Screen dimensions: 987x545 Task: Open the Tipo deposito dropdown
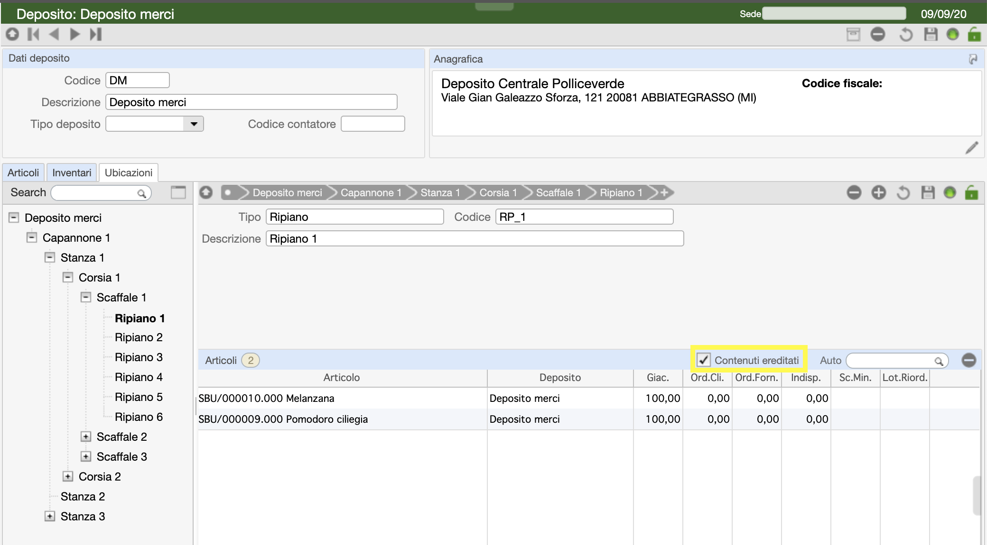tap(194, 124)
